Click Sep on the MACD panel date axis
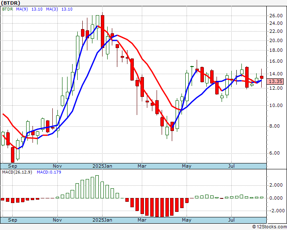The image size is (287, 230). pos(12,220)
